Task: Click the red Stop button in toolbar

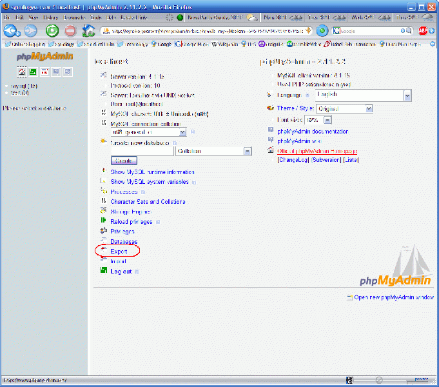Action: [70, 30]
